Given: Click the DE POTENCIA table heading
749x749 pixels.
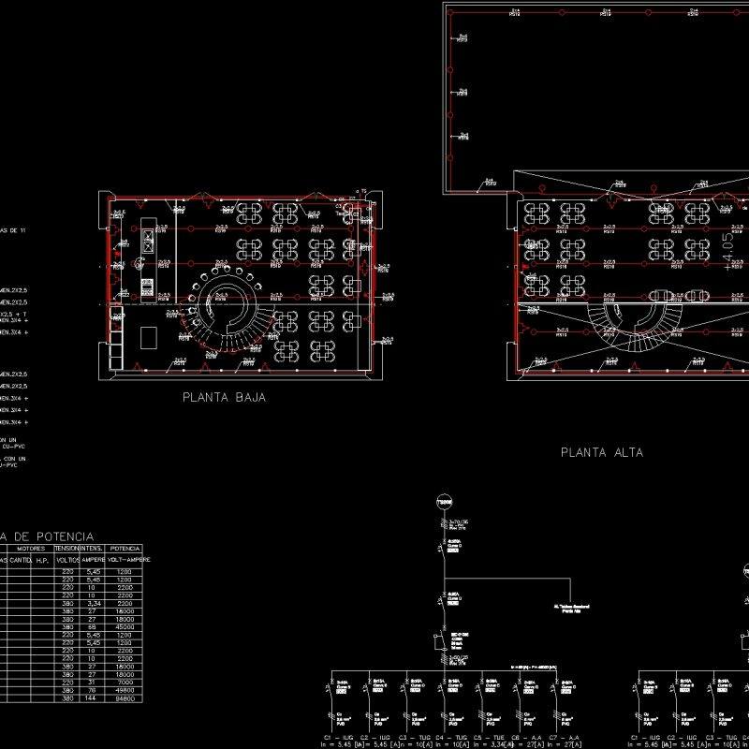Looking at the screenshot, I should point(48,536).
